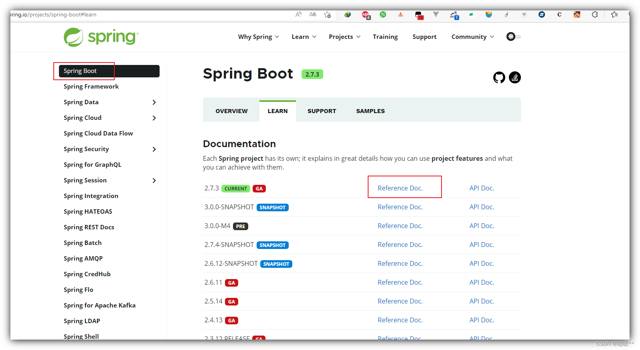Open Spring Flo in sidebar
640x350 pixels.
(78, 290)
